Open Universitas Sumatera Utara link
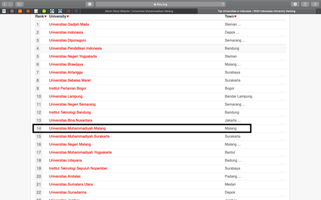This screenshot has height=200, width=321. click(71, 184)
